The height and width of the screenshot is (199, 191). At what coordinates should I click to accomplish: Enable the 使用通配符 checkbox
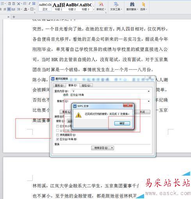(57, 135)
